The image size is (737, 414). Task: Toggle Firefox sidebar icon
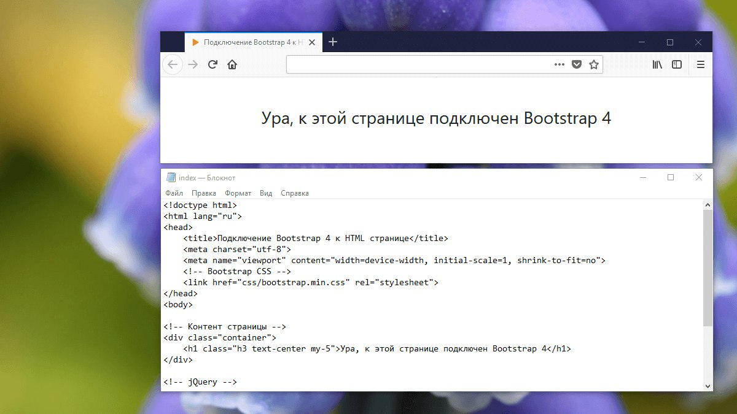click(677, 64)
